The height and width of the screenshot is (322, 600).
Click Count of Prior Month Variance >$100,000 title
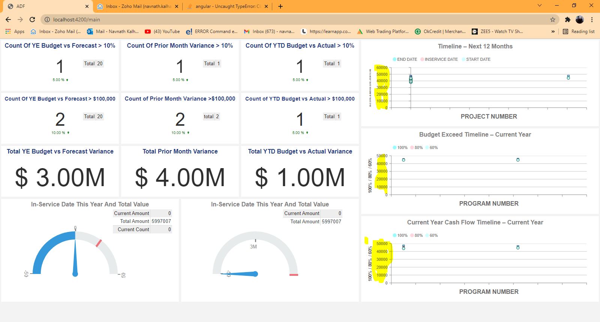(180, 99)
